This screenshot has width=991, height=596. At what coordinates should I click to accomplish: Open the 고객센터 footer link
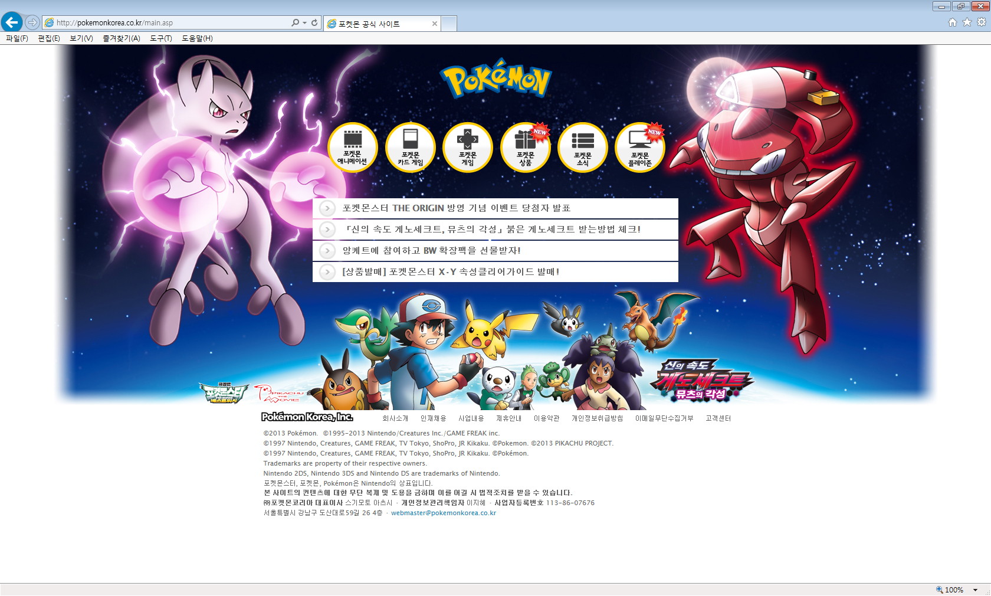tap(718, 418)
